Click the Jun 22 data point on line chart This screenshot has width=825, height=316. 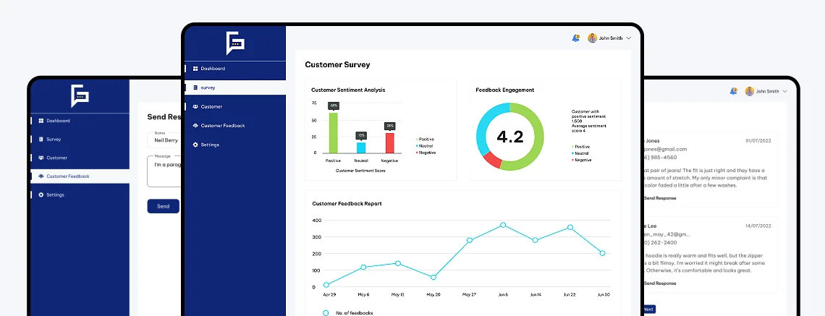click(570, 228)
